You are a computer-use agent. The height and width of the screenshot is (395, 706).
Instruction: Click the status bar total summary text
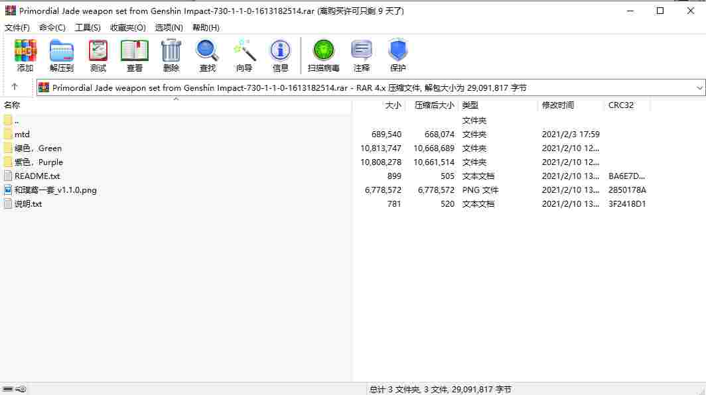click(441, 389)
